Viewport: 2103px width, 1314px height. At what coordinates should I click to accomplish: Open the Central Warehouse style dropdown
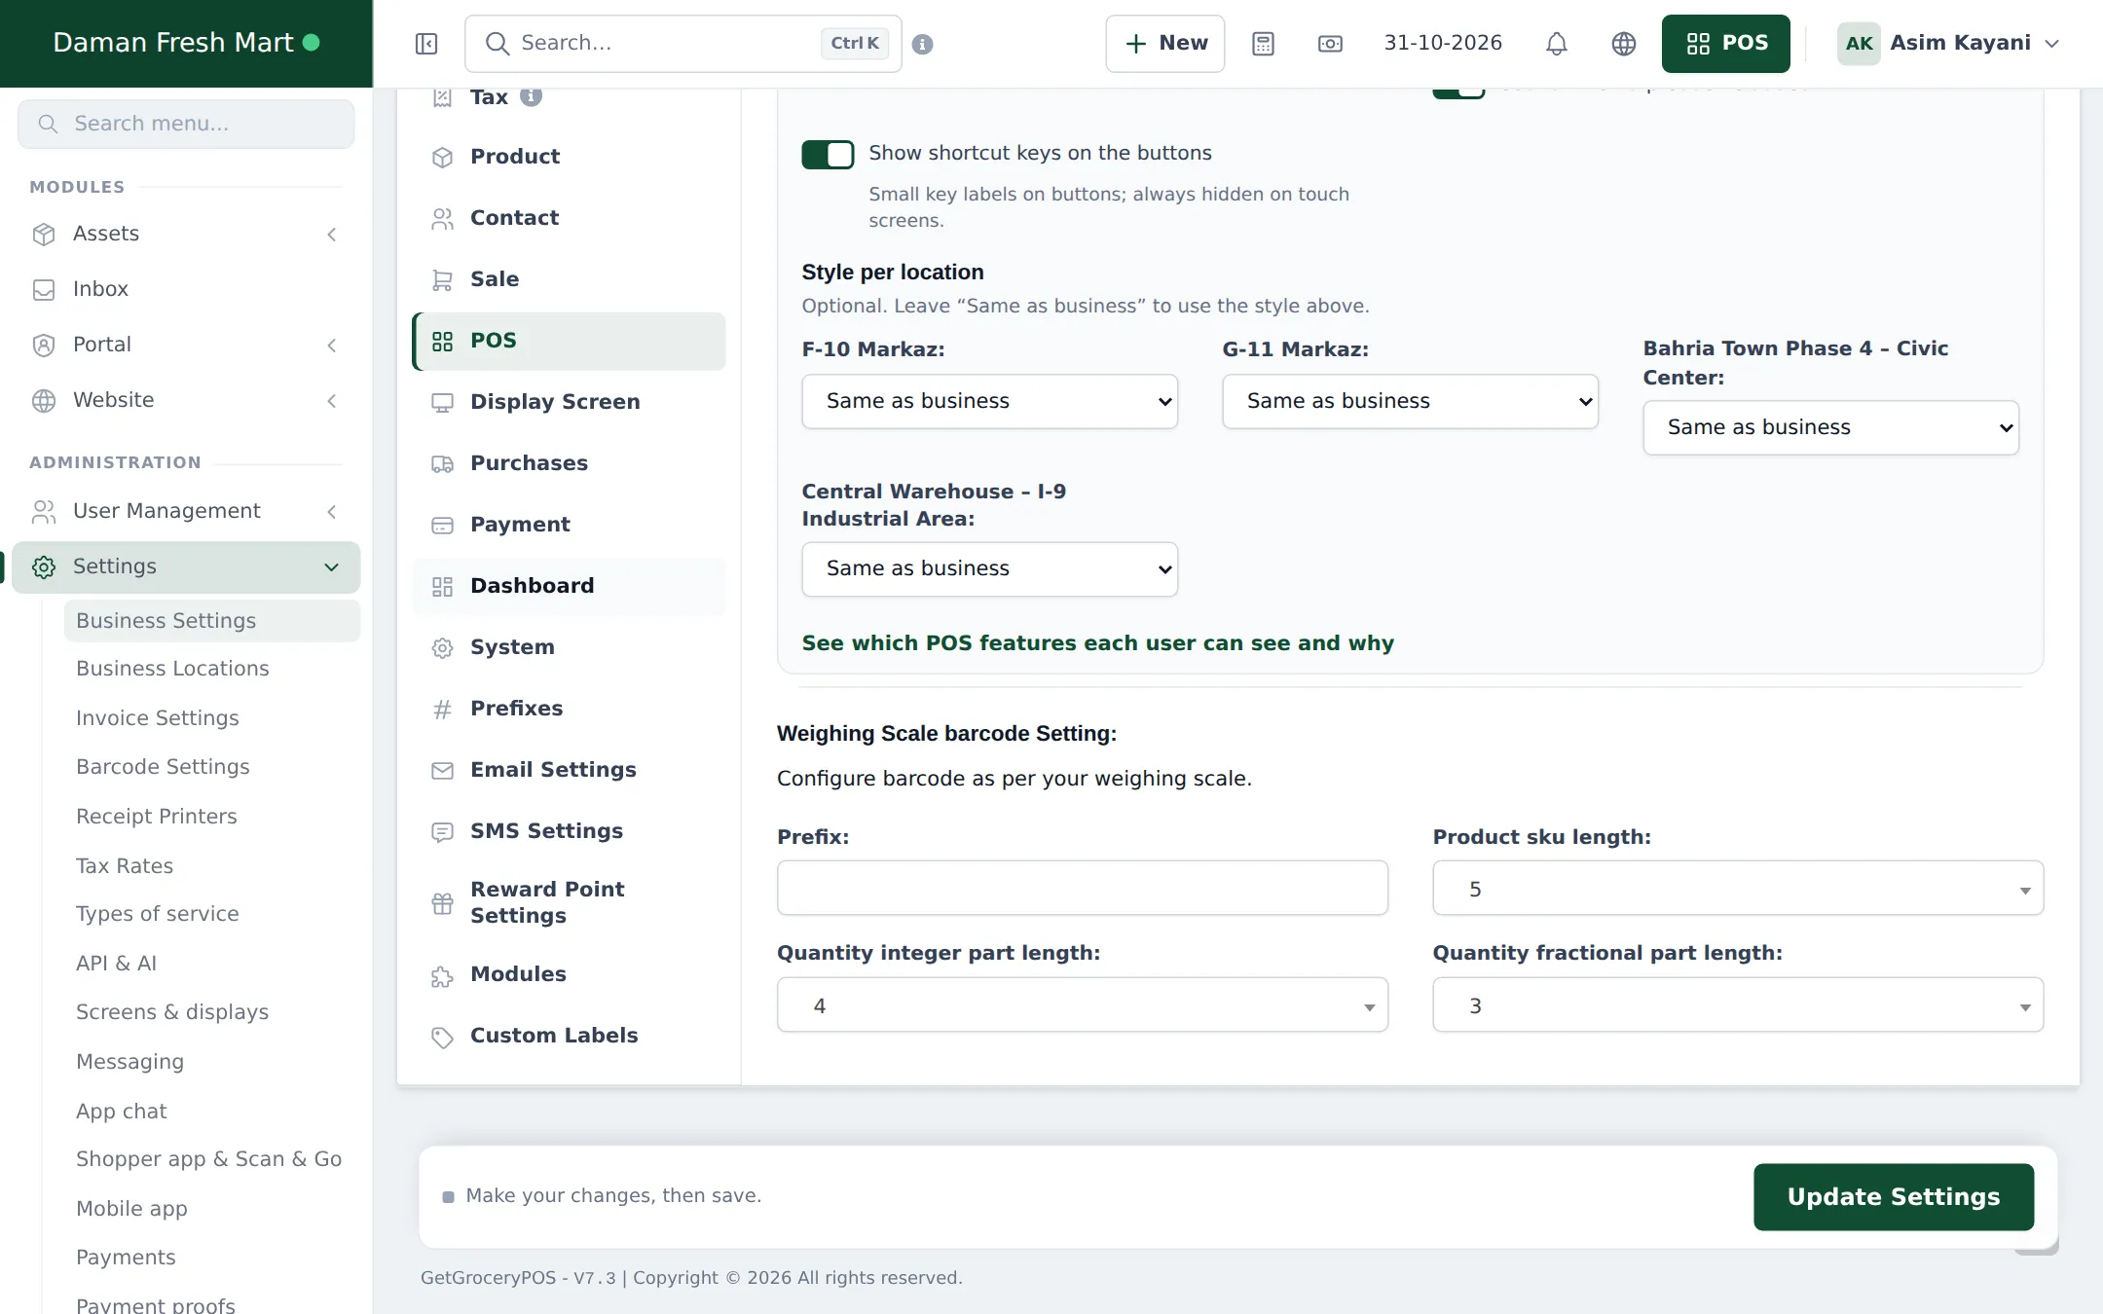989,568
